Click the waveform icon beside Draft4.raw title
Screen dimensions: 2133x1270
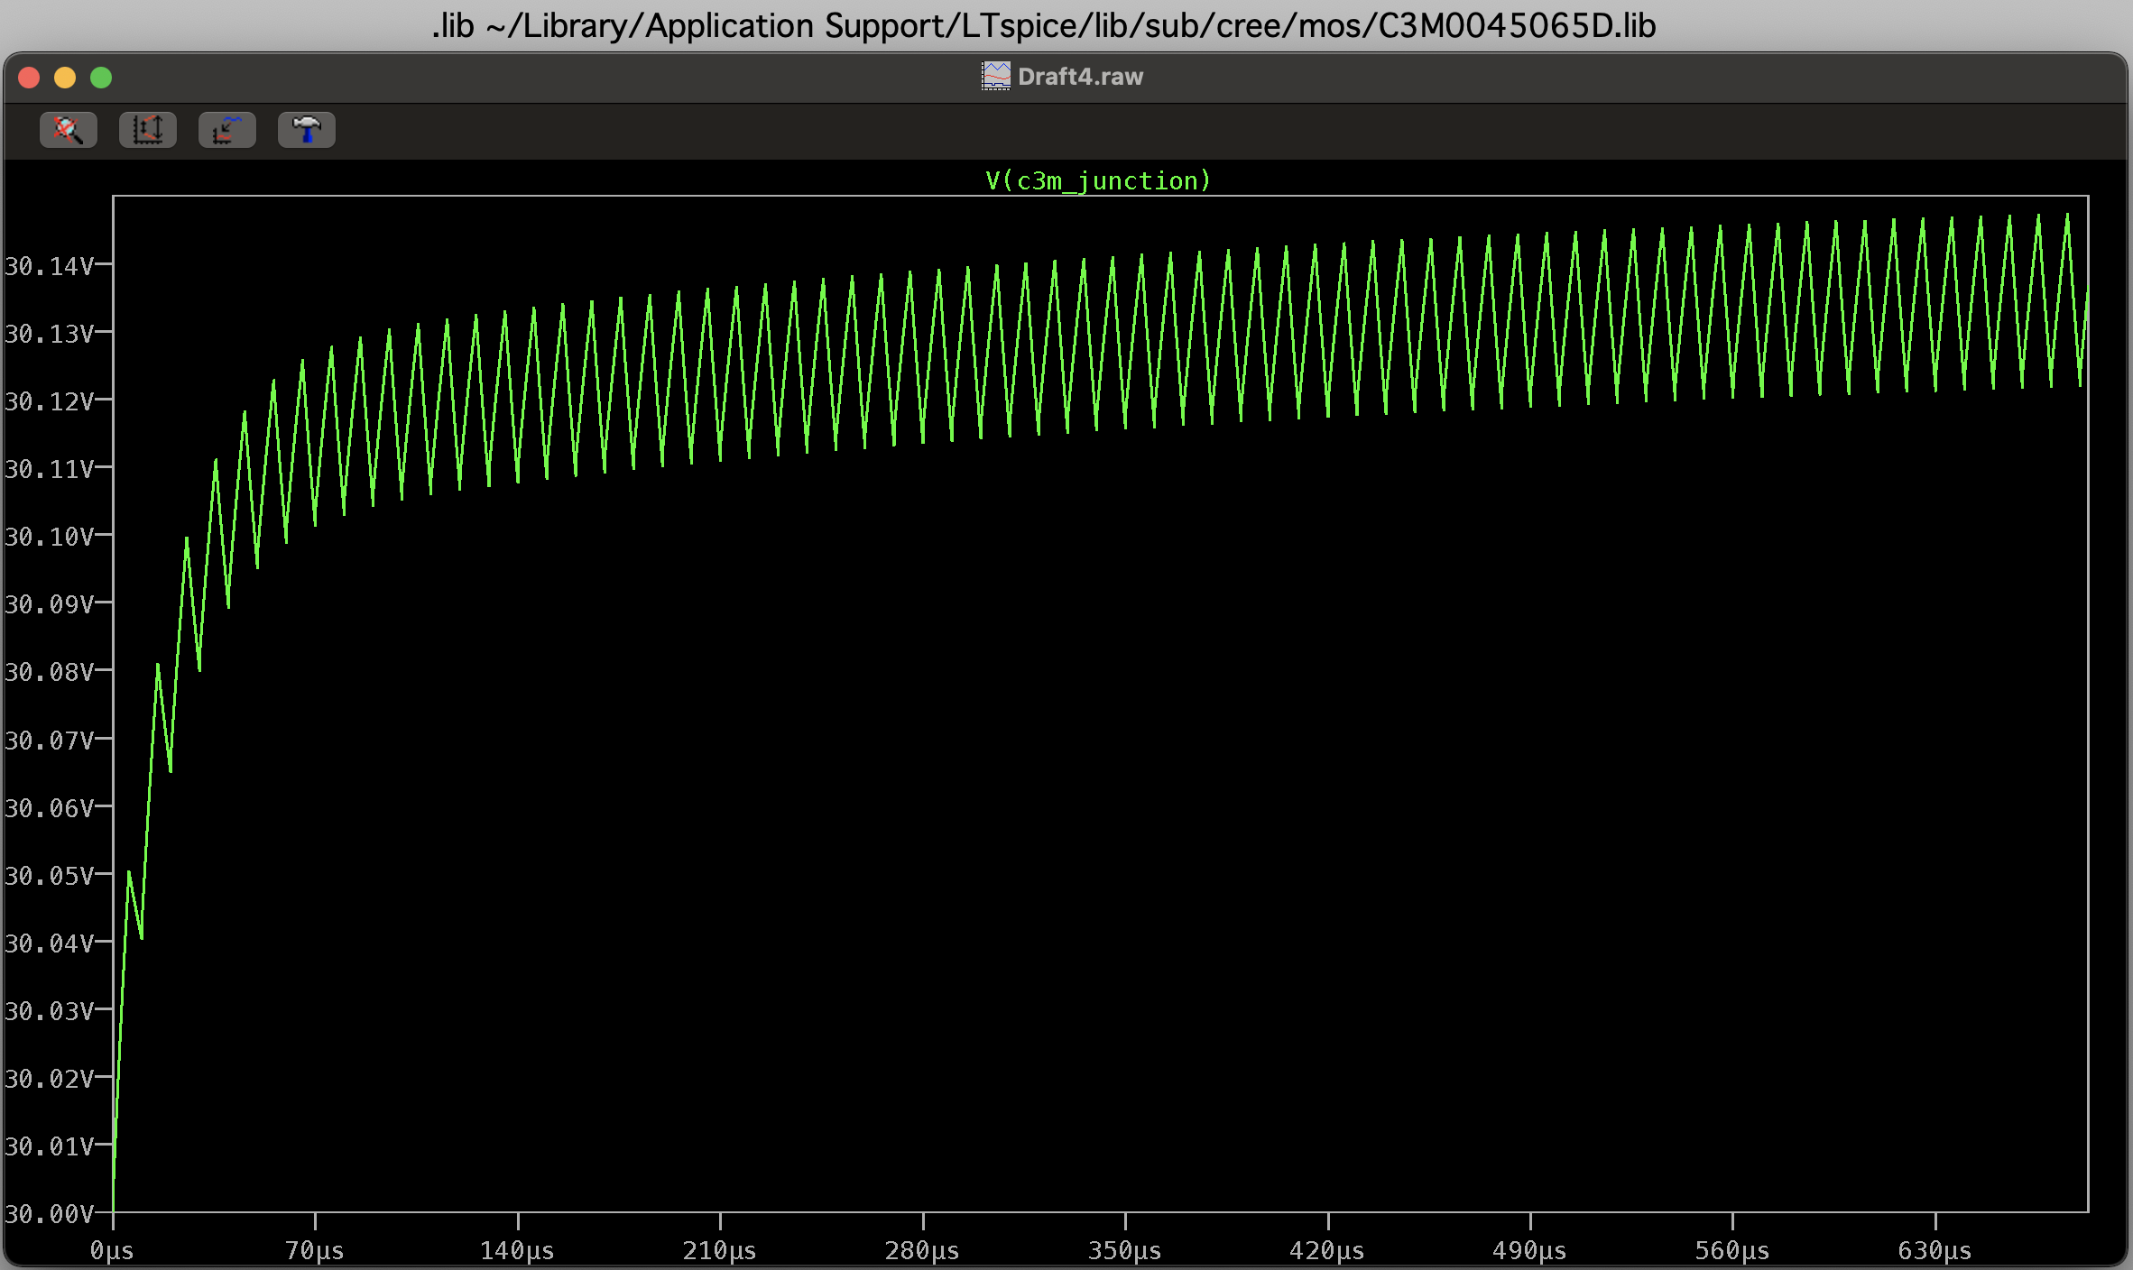[996, 76]
